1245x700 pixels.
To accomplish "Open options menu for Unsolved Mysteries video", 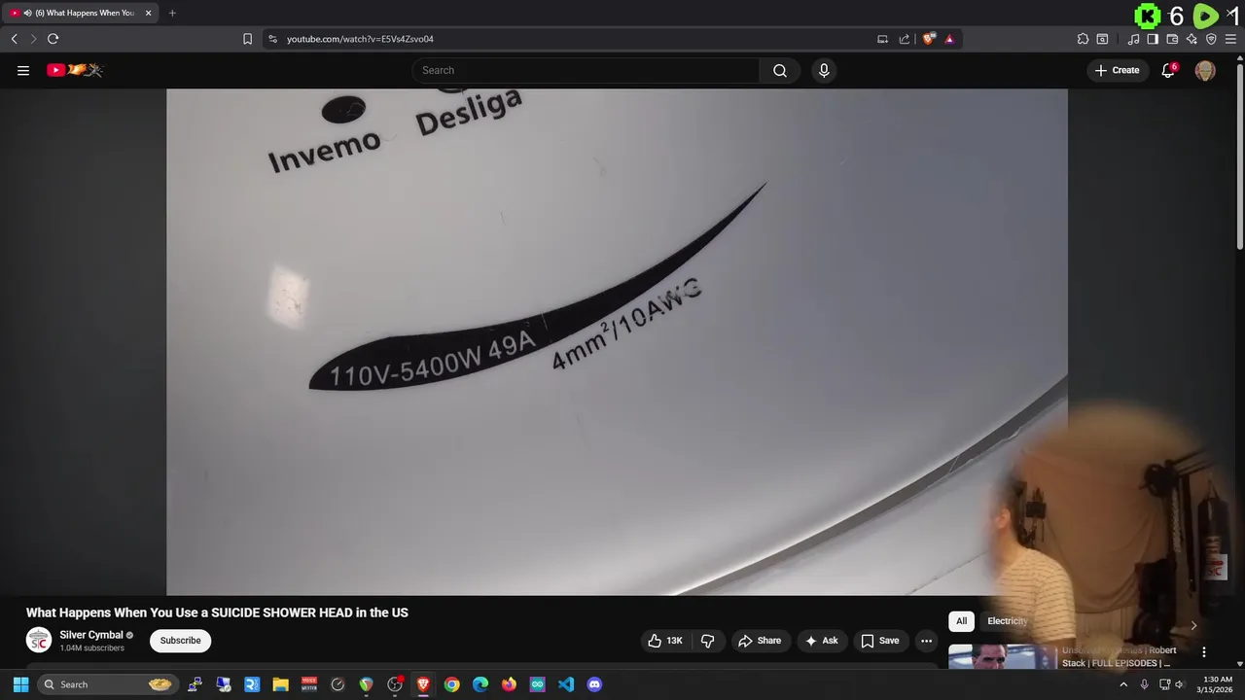I will [x=1203, y=652].
